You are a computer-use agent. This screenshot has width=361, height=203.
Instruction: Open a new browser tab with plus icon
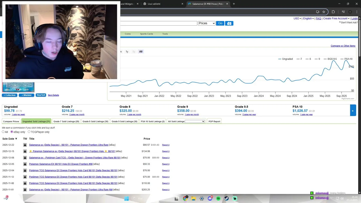234,4
